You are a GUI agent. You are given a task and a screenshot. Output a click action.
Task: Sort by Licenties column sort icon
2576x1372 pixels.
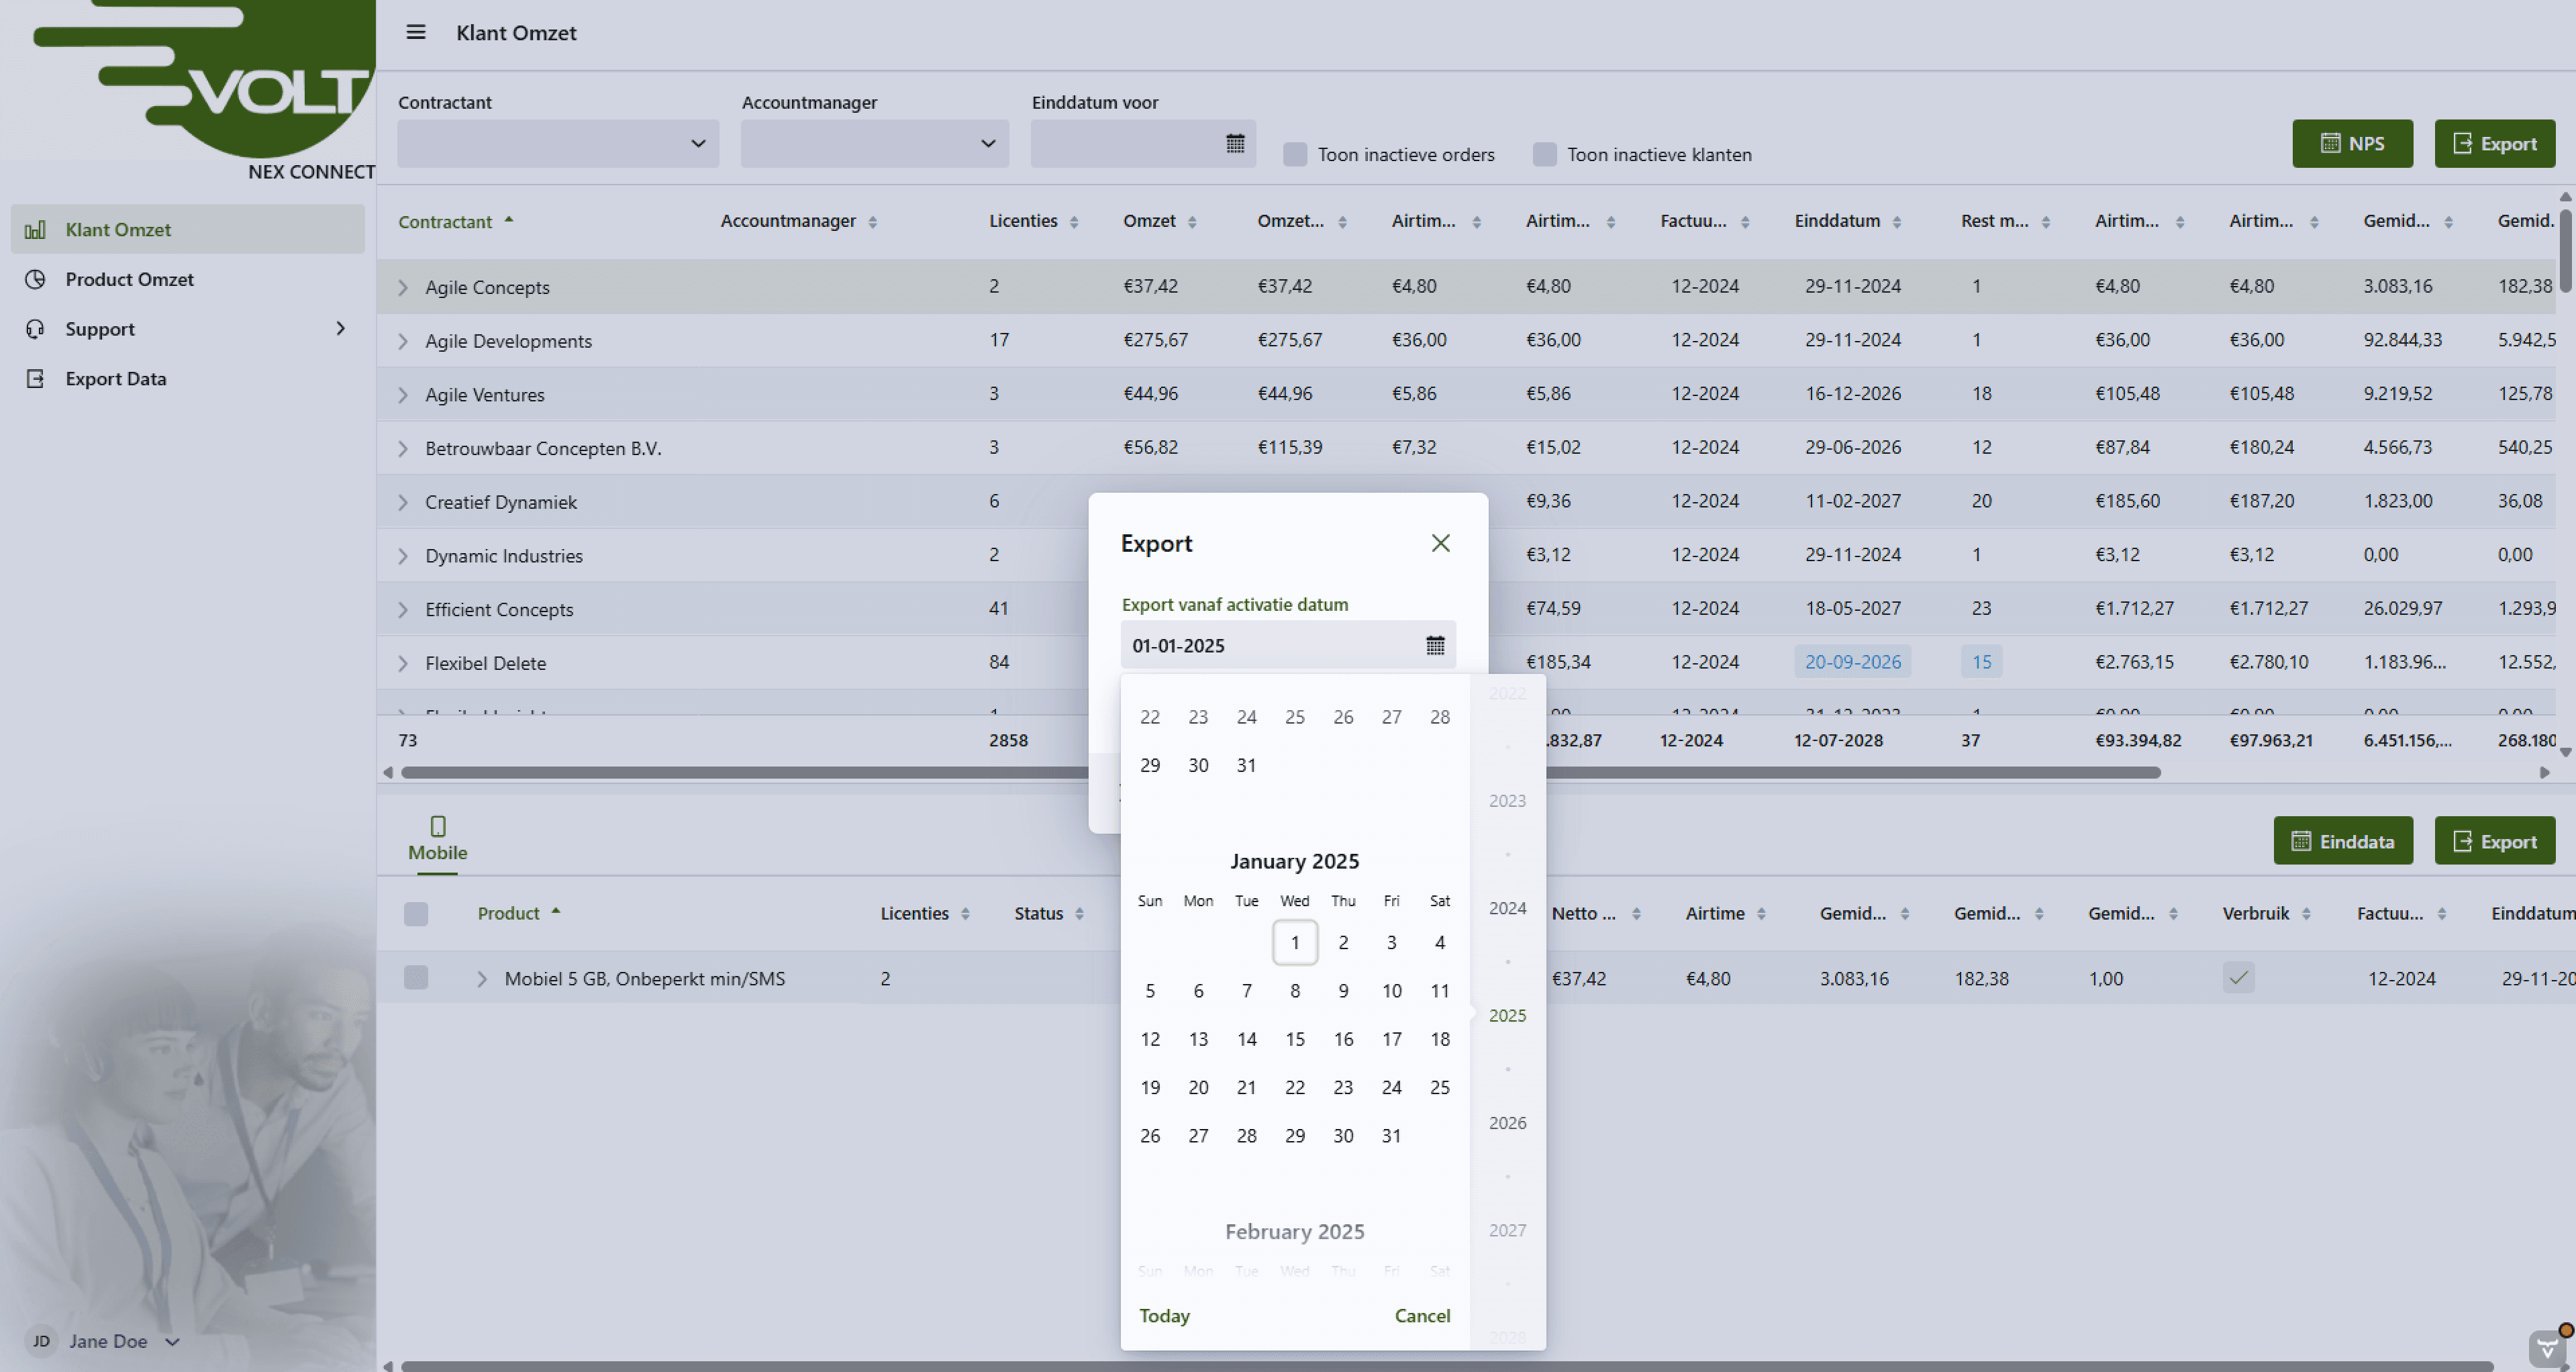[x=1074, y=222]
